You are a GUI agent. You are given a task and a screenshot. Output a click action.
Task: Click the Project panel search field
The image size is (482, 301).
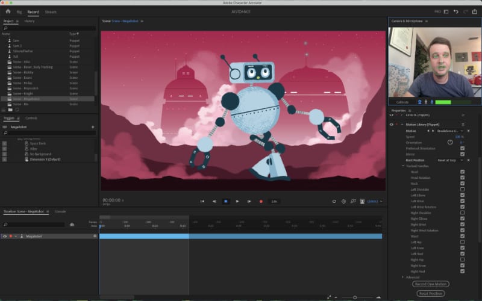click(x=49, y=28)
